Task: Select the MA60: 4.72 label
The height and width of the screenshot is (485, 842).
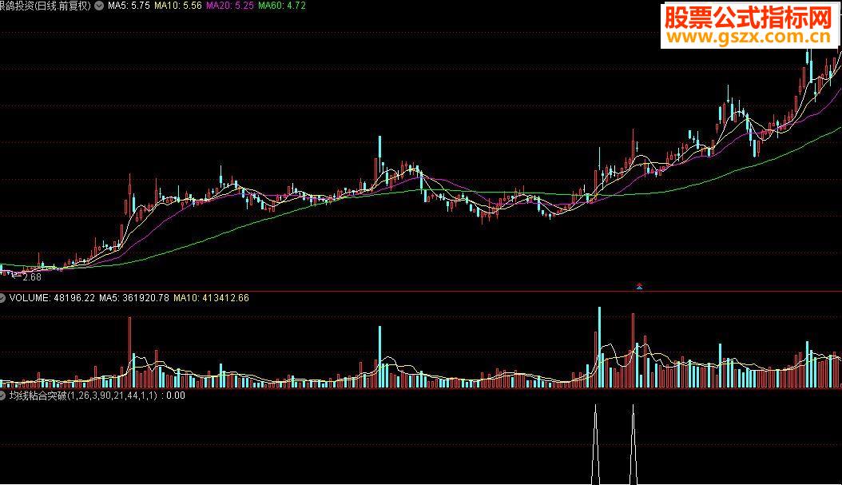Action: pyautogui.click(x=282, y=6)
